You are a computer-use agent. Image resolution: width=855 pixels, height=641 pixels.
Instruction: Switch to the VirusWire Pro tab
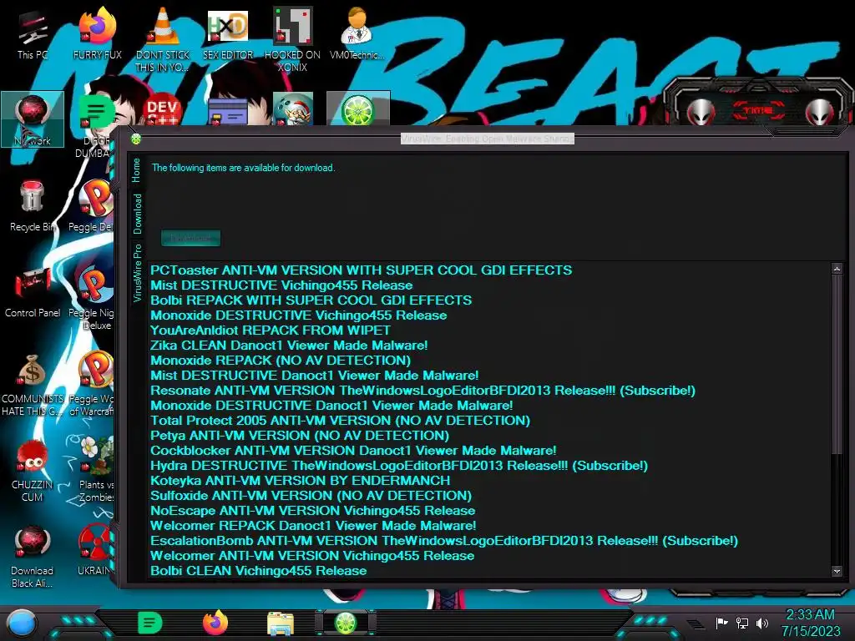coord(137,273)
